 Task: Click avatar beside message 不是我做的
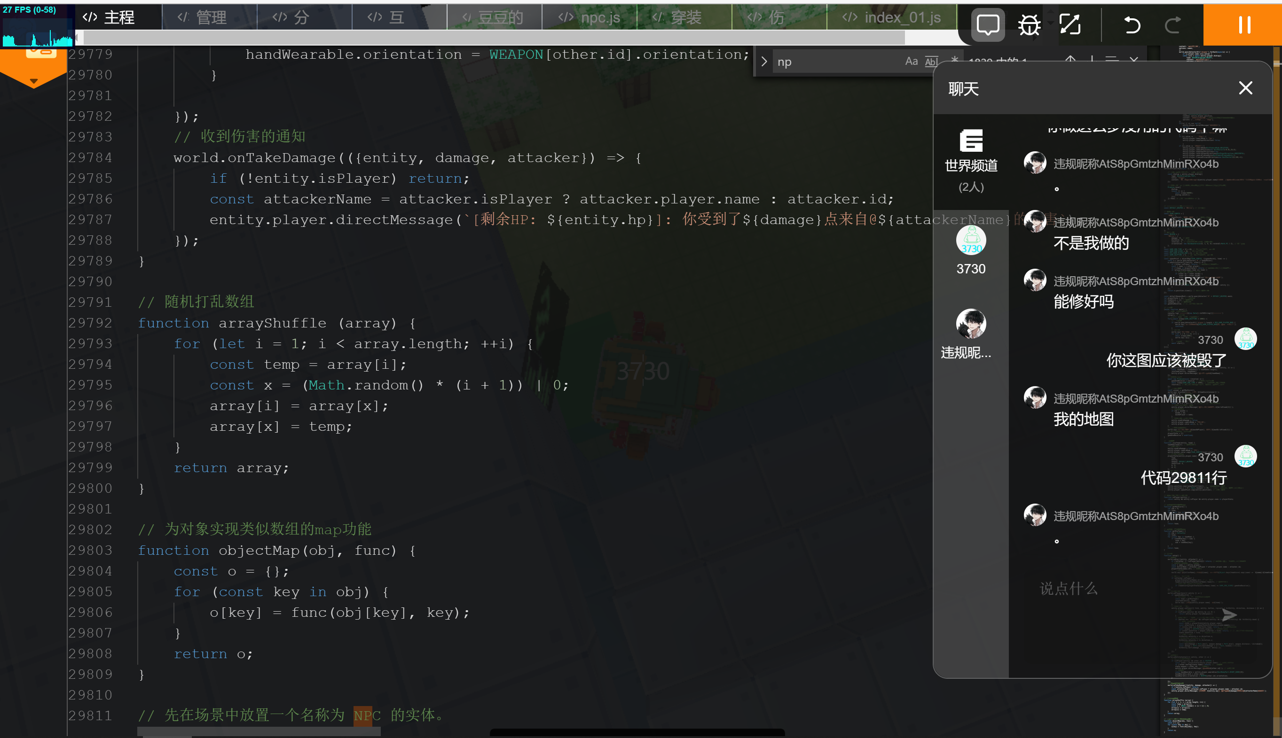pyautogui.click(x=1035, y=222)
